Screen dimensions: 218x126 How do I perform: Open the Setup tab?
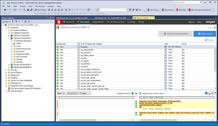coord(141,22)
